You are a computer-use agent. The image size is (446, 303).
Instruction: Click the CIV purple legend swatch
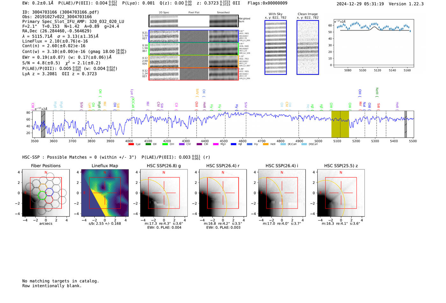[182, 144]
